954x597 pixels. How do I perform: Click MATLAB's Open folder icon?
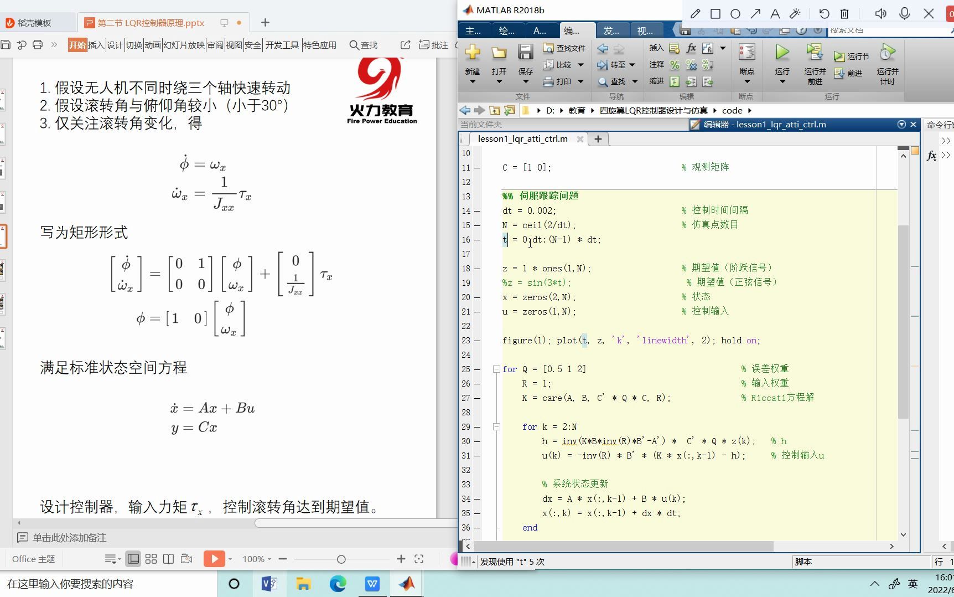499,53
